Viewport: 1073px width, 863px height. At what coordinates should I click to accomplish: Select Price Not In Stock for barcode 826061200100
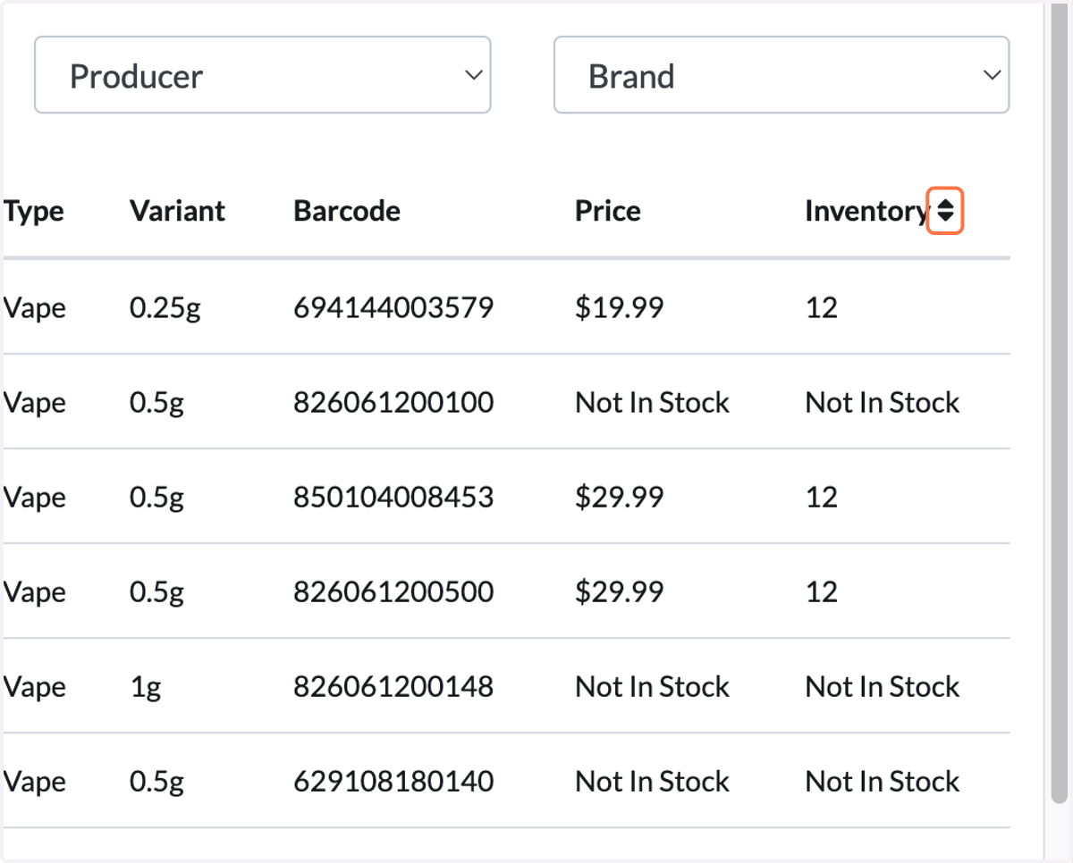point(653,402)
